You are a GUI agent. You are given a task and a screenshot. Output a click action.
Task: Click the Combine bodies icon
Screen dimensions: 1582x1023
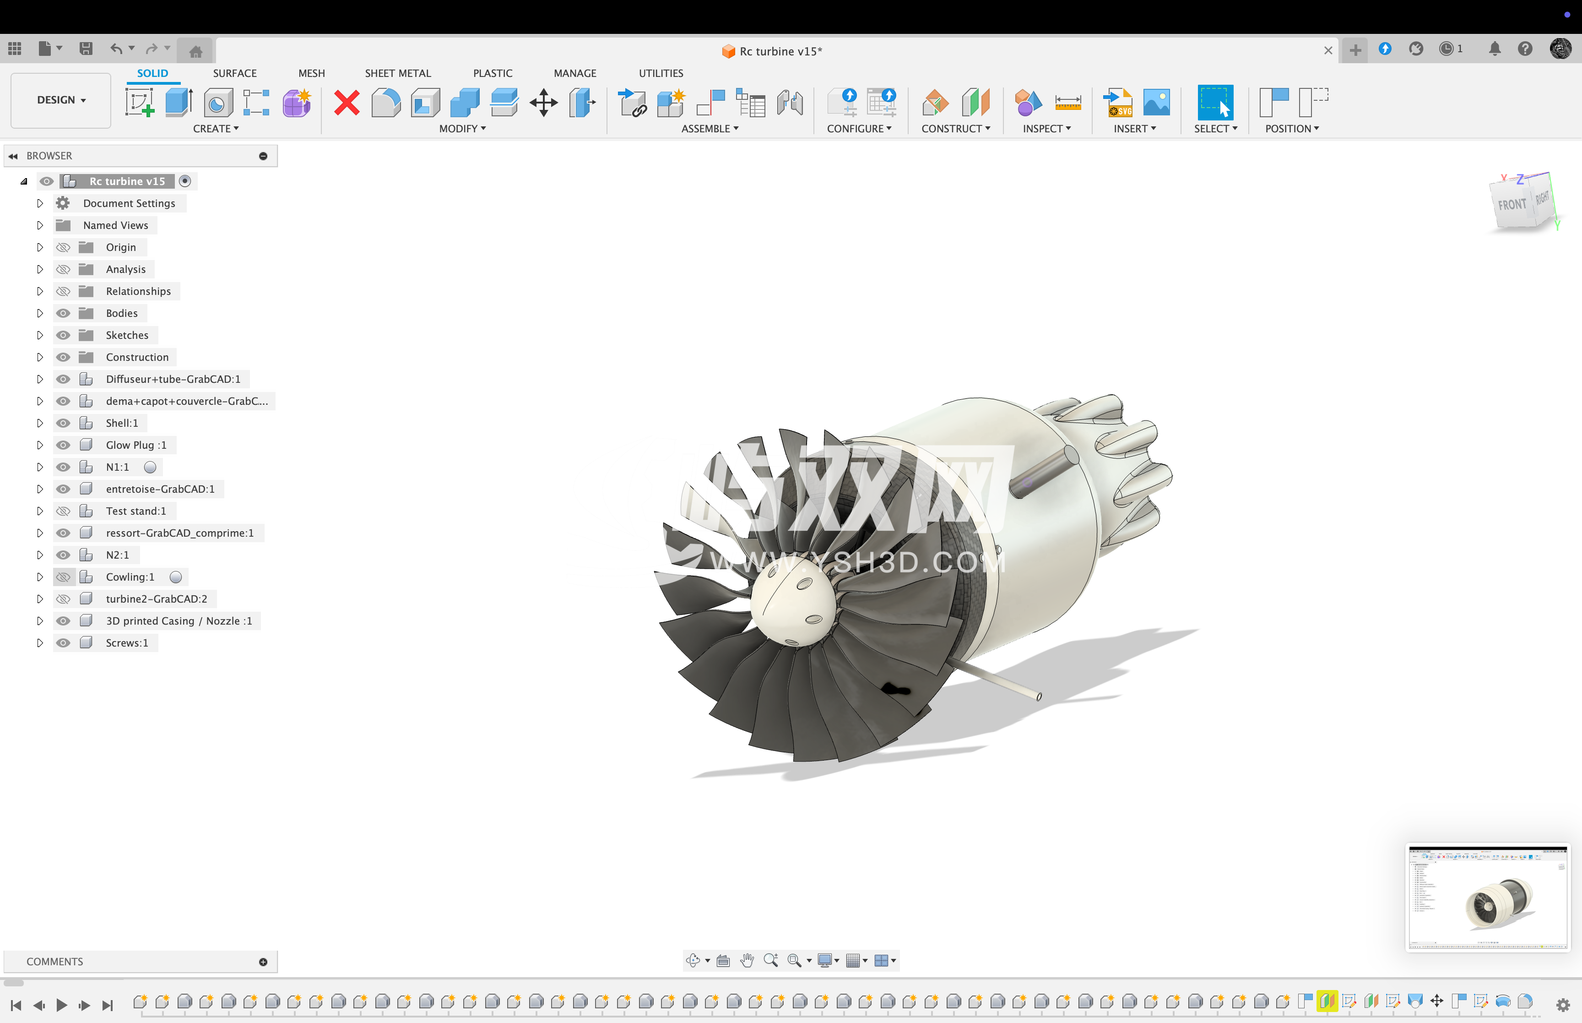[465, 102]
